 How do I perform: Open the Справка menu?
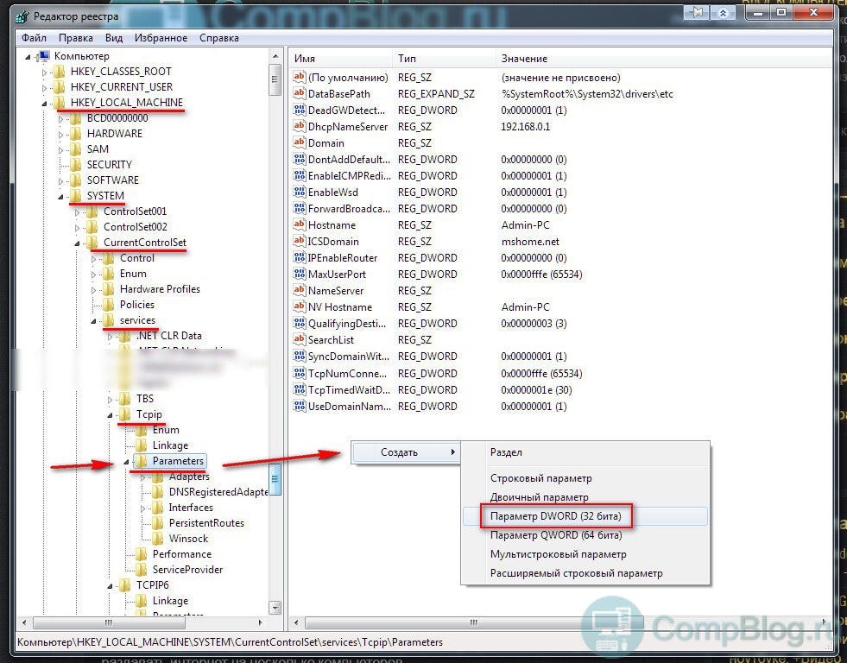(x=218, y=38)
